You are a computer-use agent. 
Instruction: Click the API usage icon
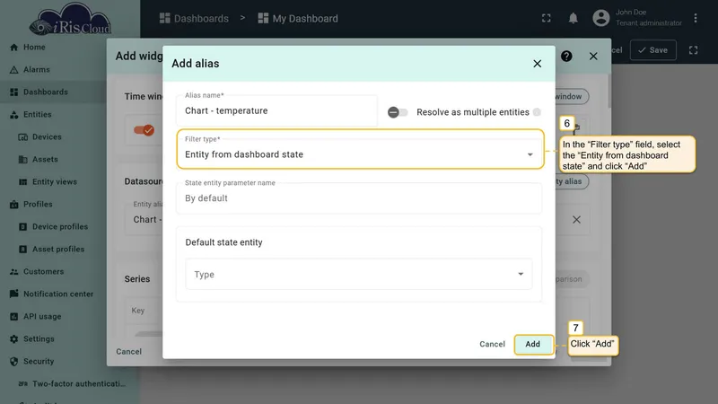point(14,317)
